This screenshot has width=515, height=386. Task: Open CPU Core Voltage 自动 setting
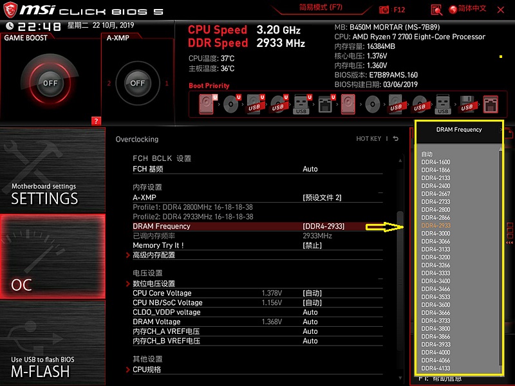tap(257, 293)
